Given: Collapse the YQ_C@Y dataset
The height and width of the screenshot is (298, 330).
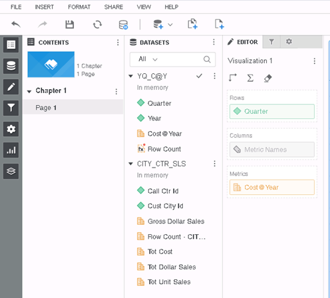Looking at the screenshot, I should 131,76.
